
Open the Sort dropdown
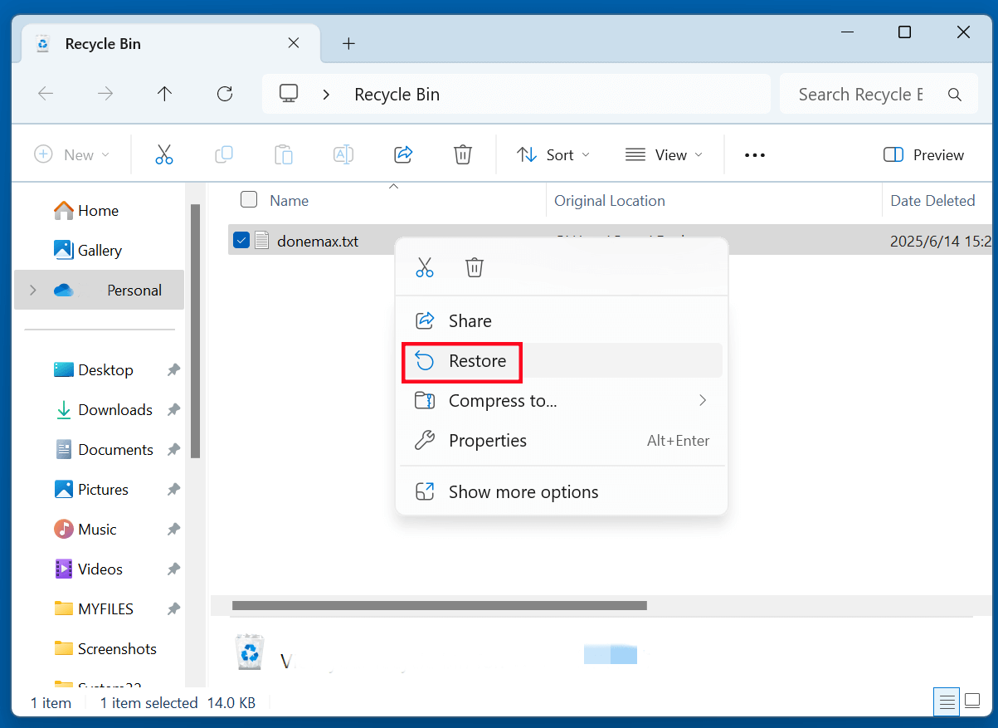coord(553,154)
